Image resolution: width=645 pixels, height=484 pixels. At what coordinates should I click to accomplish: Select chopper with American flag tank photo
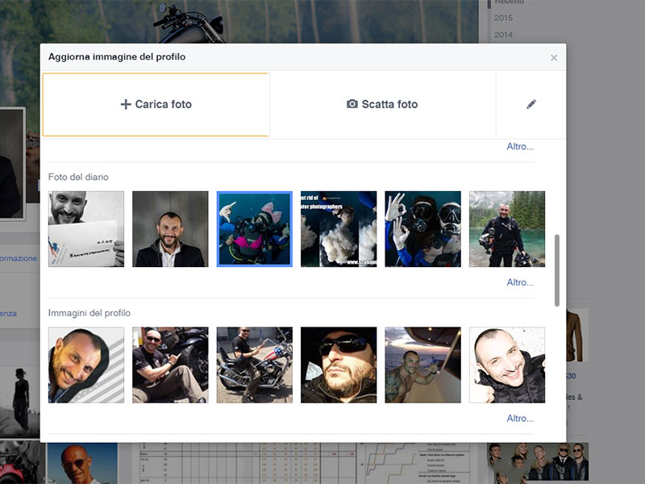pos(255,365)
